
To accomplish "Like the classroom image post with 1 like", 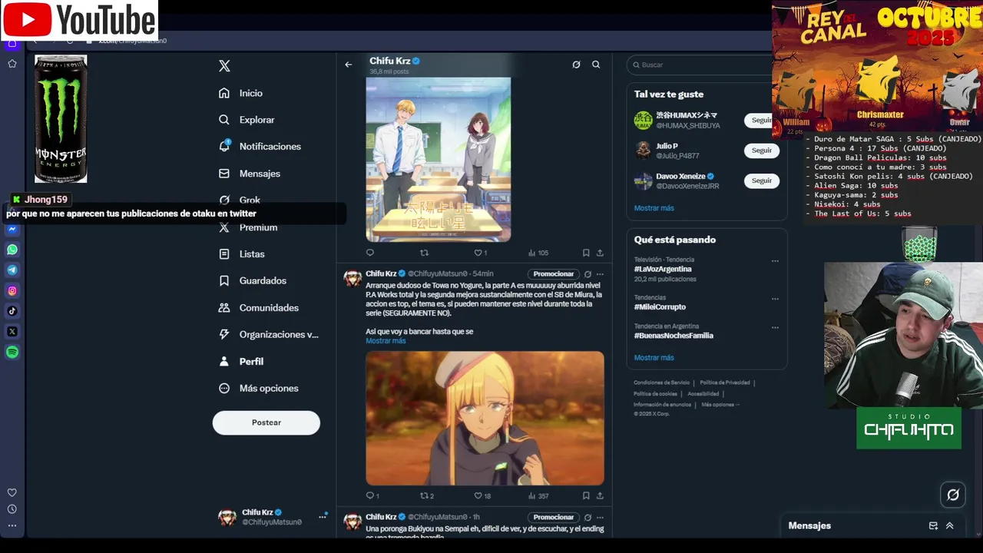I will point(480,253).
